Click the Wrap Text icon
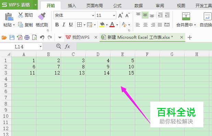212x136 pixels. 208,16
